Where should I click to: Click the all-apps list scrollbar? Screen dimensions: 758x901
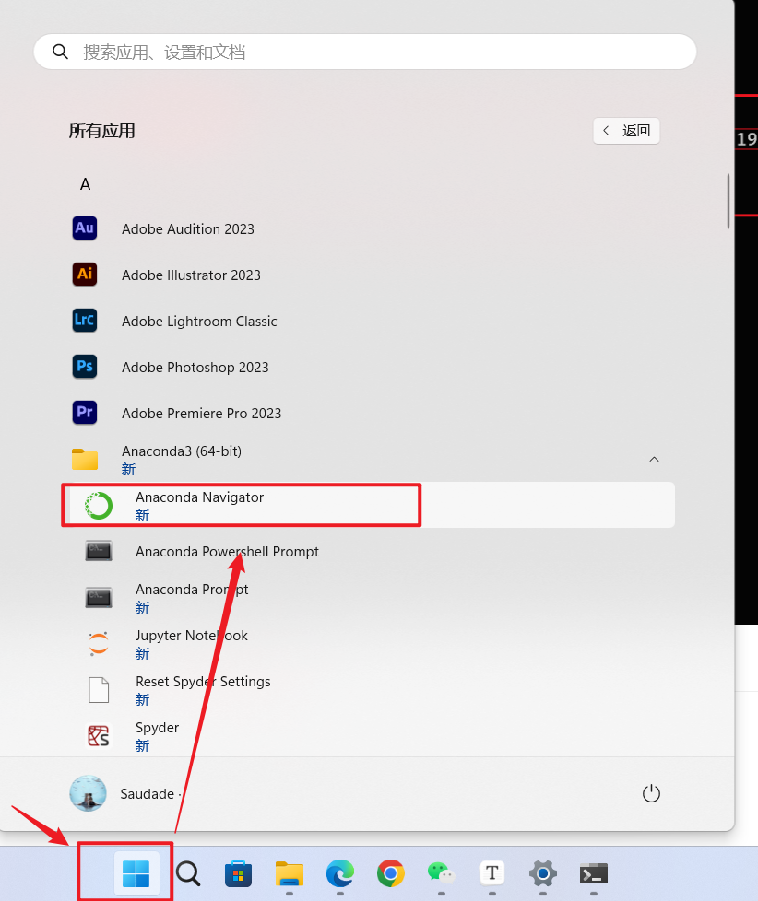pyautogui.click(x=728, y=201)
